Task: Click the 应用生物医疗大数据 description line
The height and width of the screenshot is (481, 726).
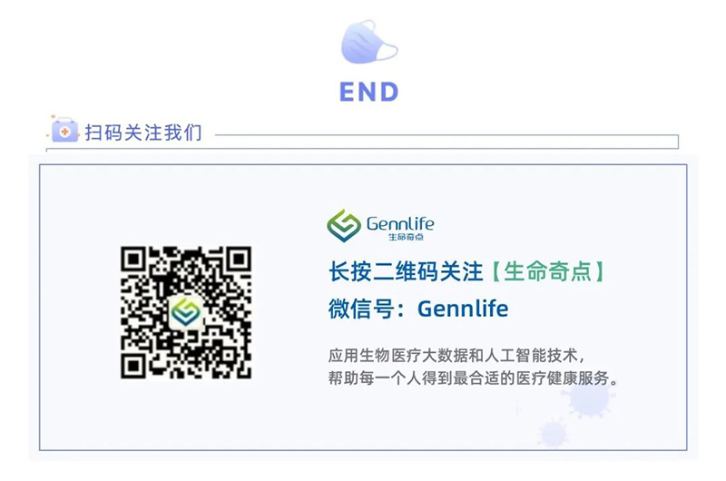Action: point(457,356)
